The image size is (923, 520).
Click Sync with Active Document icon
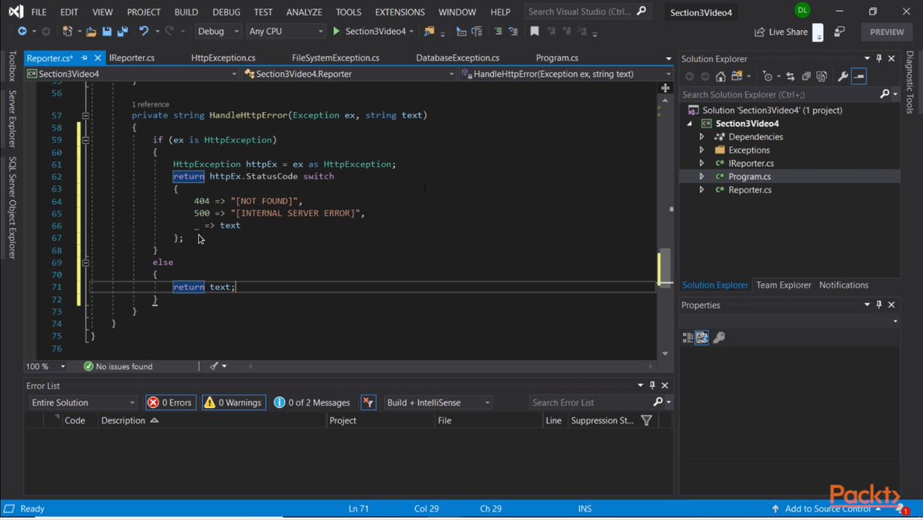click(790, 76)
